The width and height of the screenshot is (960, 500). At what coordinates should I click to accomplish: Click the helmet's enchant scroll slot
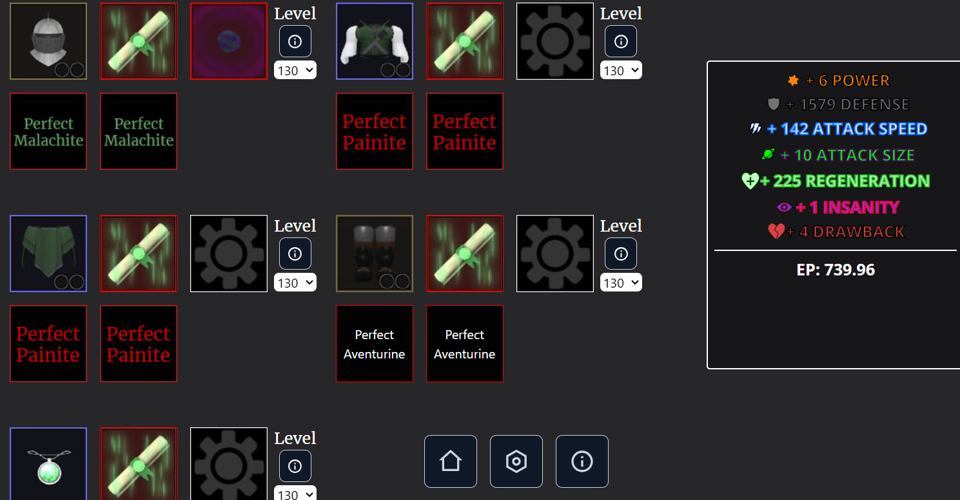coord(139,41)
